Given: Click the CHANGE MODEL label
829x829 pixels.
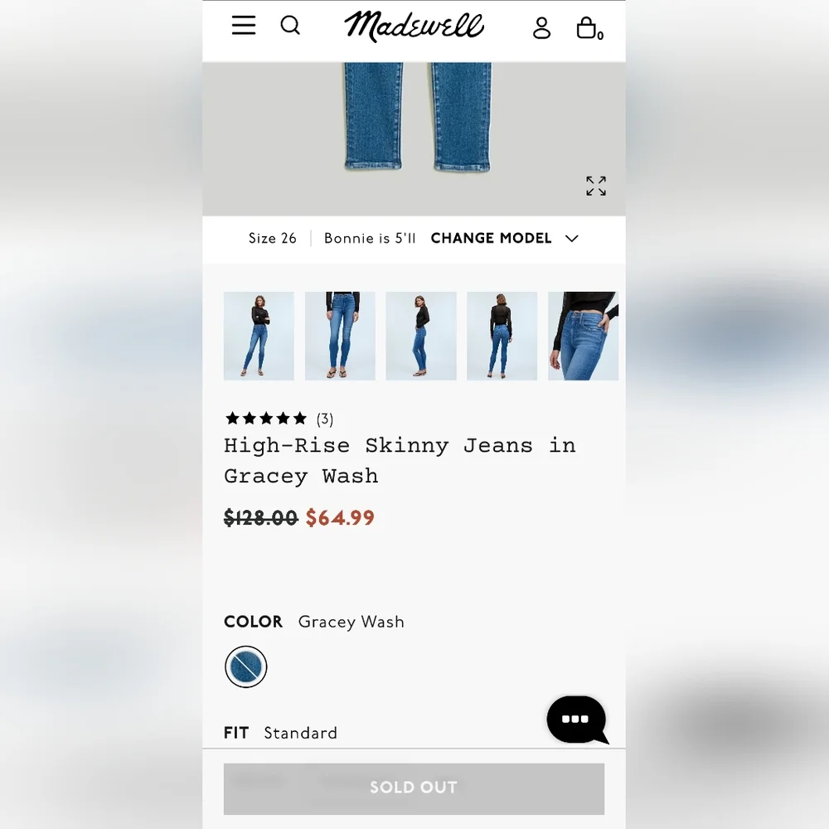Looking at the screenshot, I should point(491,239).
